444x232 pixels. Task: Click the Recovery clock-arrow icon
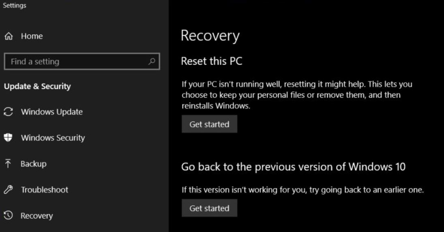8,215
